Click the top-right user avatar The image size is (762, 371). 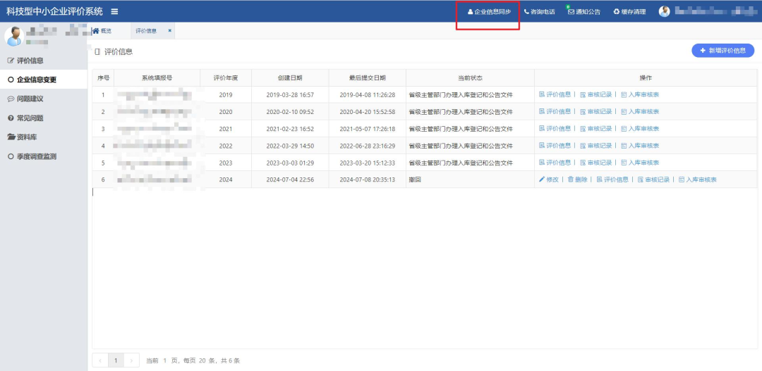(665, 12)
